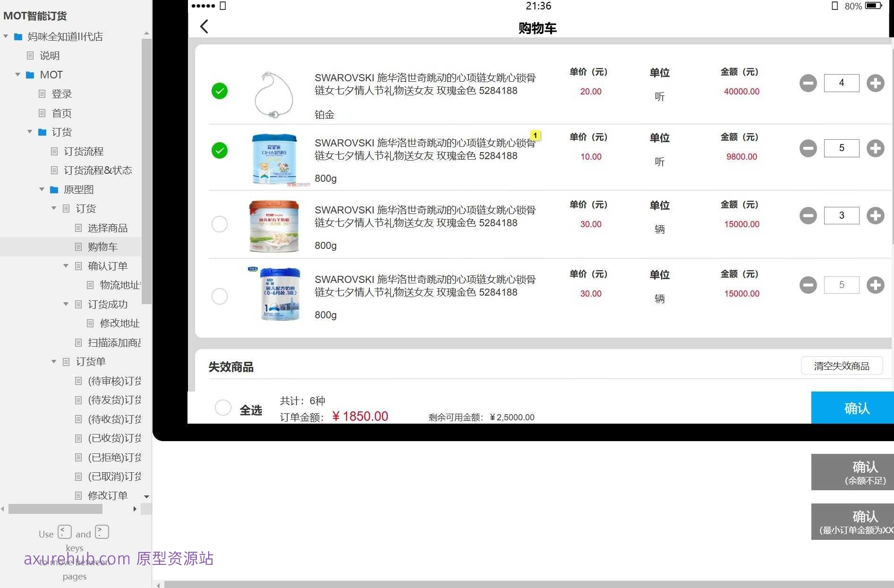The image size is (894, 588).
Task: Open the (已取消)订货 page
Action: (114, 477)
